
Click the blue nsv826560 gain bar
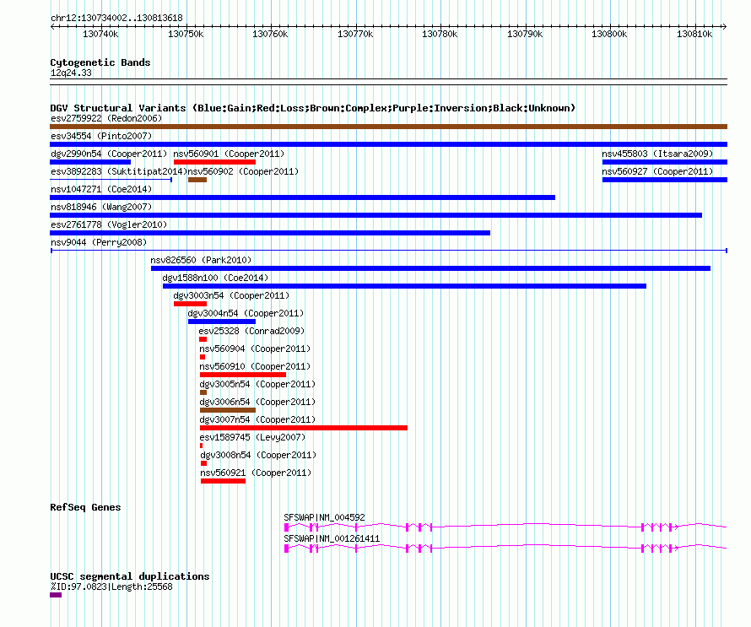pyautogui.click(x=430, y=268)
